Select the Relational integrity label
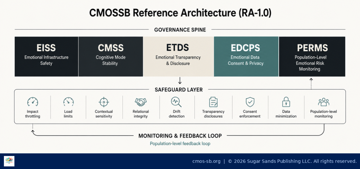This screenshot has height=169, width=360. [x=141, y=114]
